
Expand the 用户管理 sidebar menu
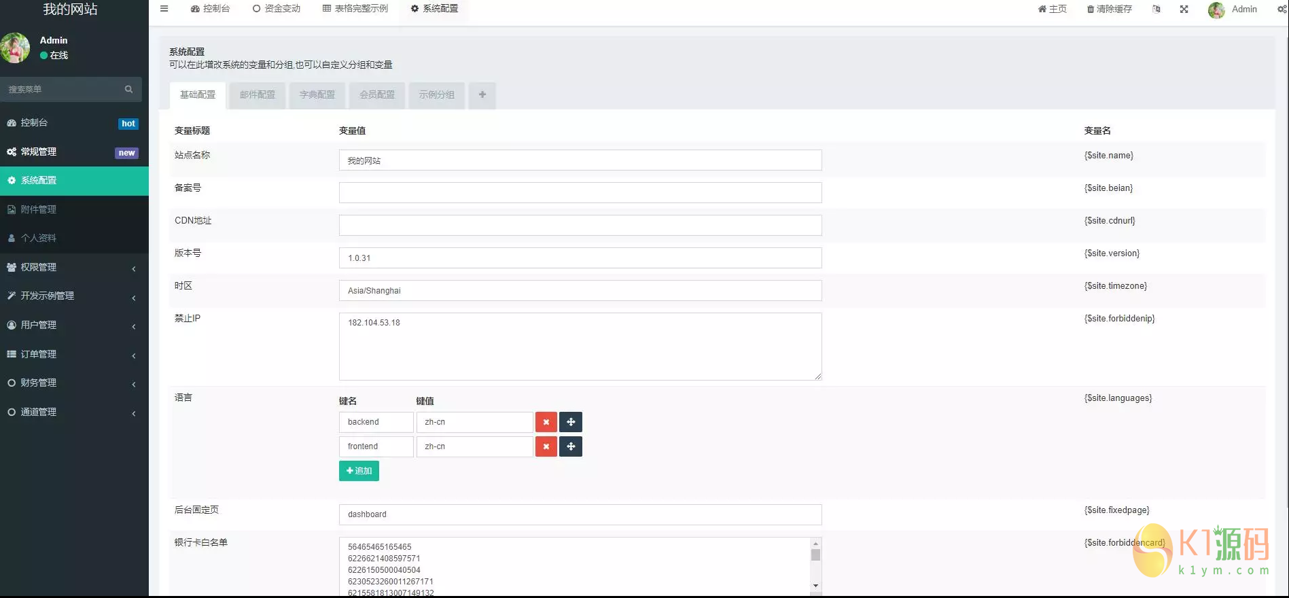[x=74, y=326]
